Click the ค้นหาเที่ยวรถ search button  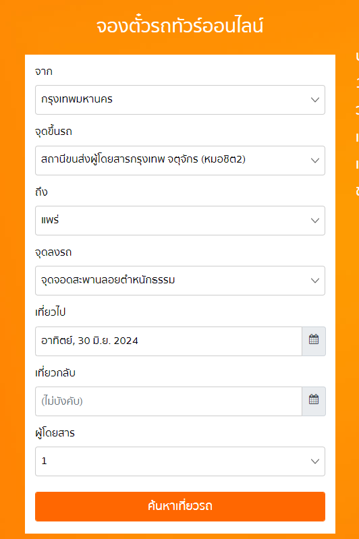click(180, 507)
